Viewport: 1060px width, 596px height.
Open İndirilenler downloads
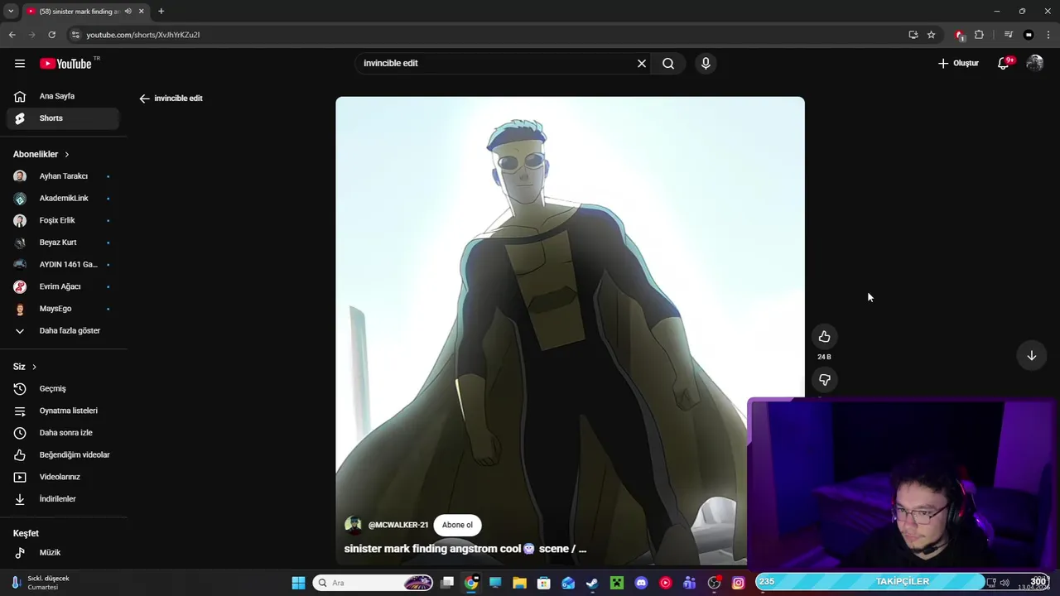coord(63,499)
